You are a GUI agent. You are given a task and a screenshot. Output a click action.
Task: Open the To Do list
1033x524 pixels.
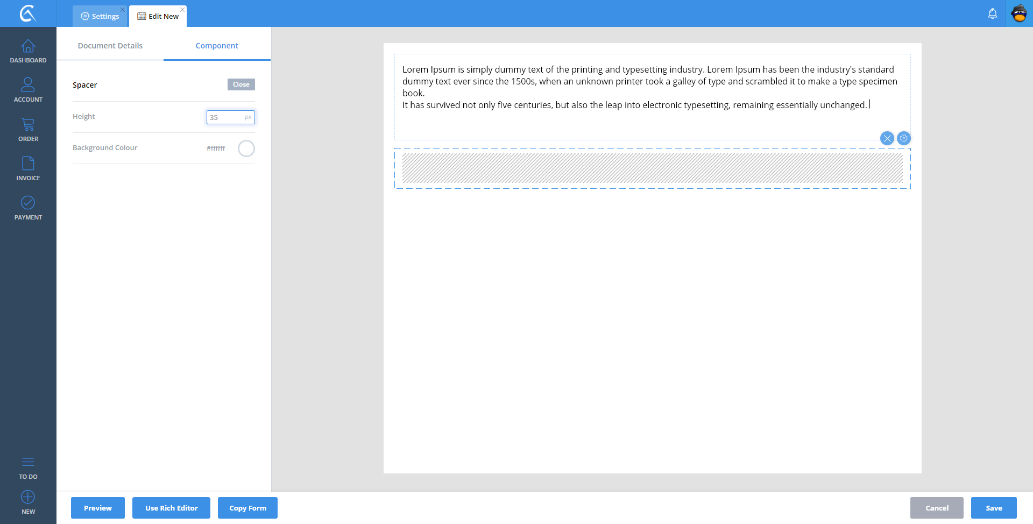(28, 463)
